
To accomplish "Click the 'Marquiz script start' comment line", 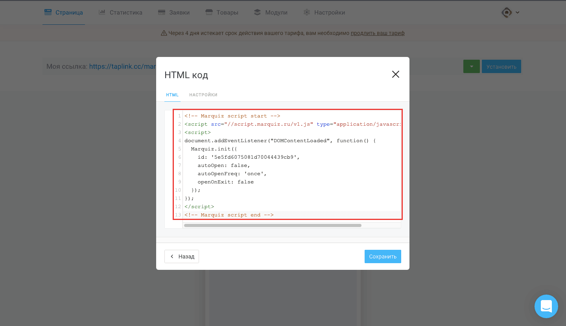I will click(232, 116).
